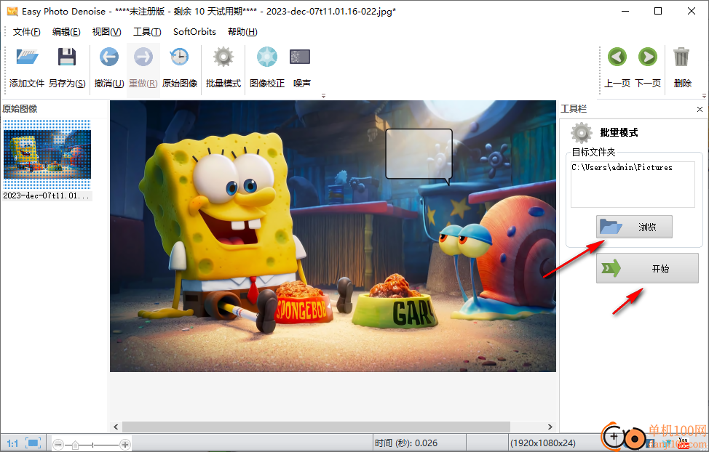Click the 1:1 actual size icon
Viewport: 709px width, 452px height.
click(12, 443)
